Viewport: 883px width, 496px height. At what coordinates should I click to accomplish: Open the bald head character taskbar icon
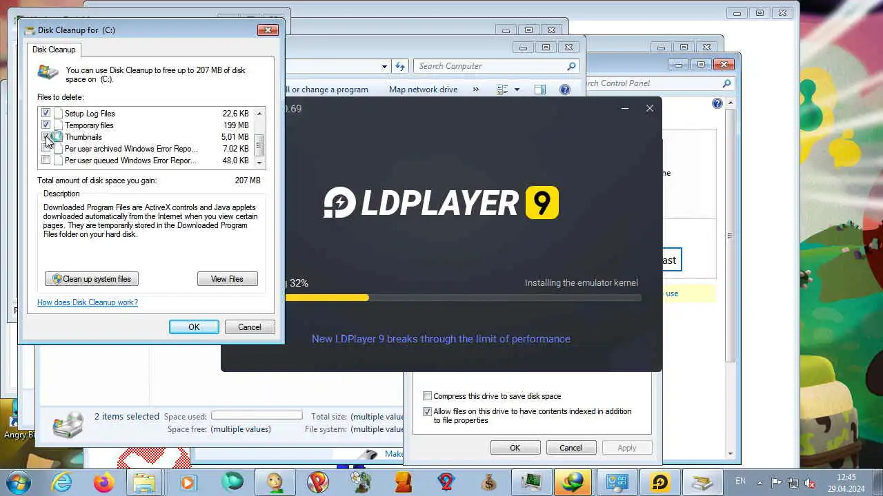click(x=275, y=482)
